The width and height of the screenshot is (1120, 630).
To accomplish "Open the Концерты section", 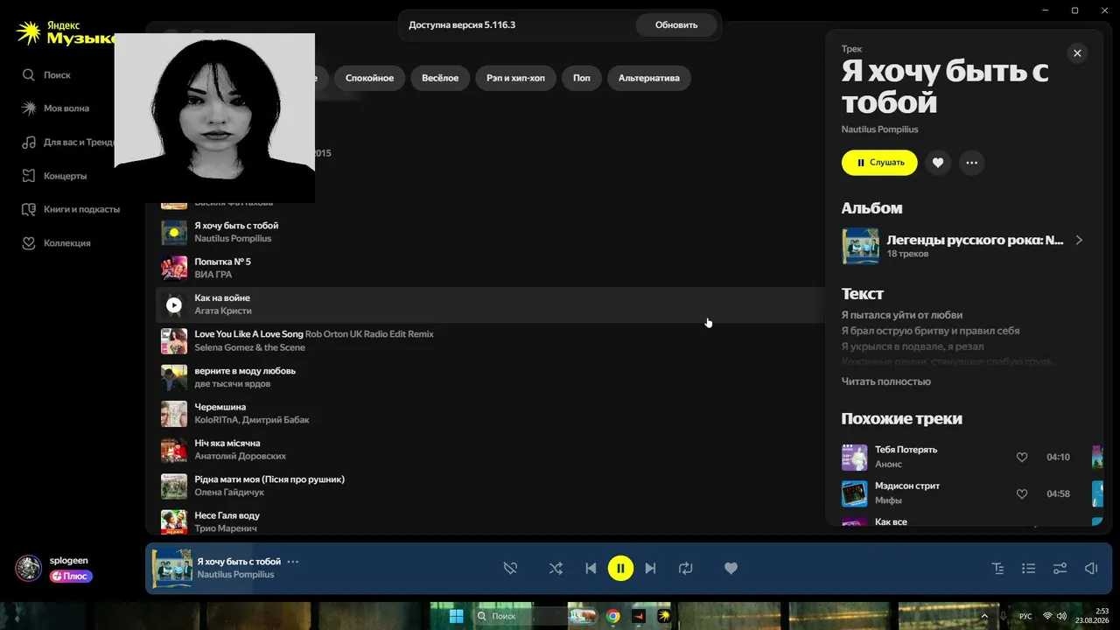I will [55, 176].
